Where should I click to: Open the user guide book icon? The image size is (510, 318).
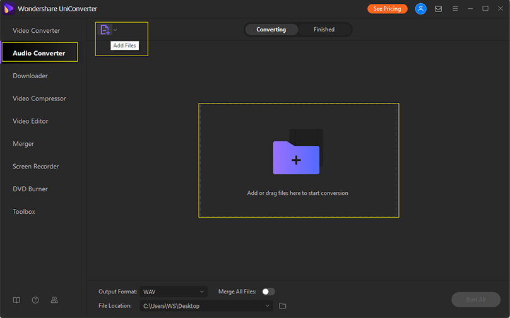[x=17, y=300]
